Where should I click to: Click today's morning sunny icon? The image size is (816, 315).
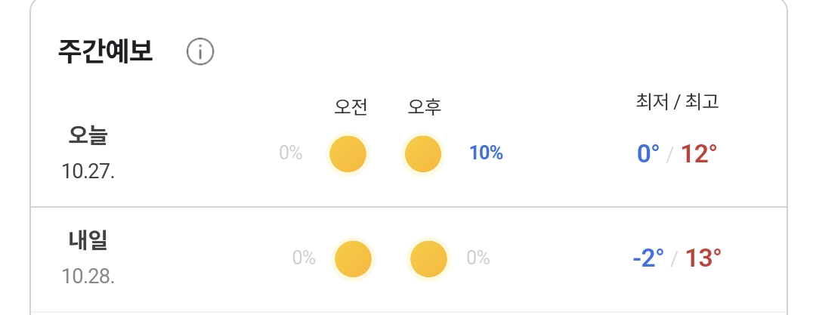click(x=348, y=154)
